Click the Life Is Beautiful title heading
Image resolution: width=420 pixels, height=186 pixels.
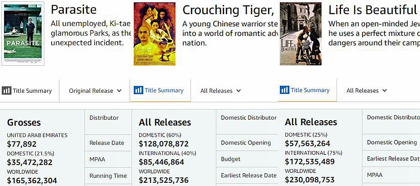[x=373, y=10]
